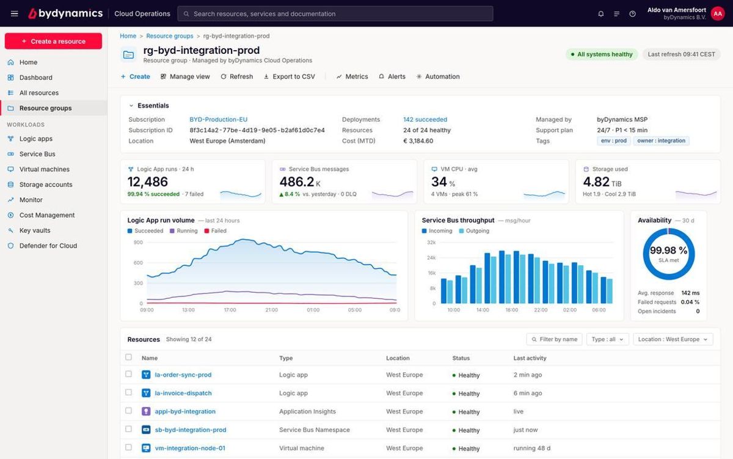733x459 pixels.
Task: Check the sb-byd-integration-prod row checkbox
Action: [128, 429]
